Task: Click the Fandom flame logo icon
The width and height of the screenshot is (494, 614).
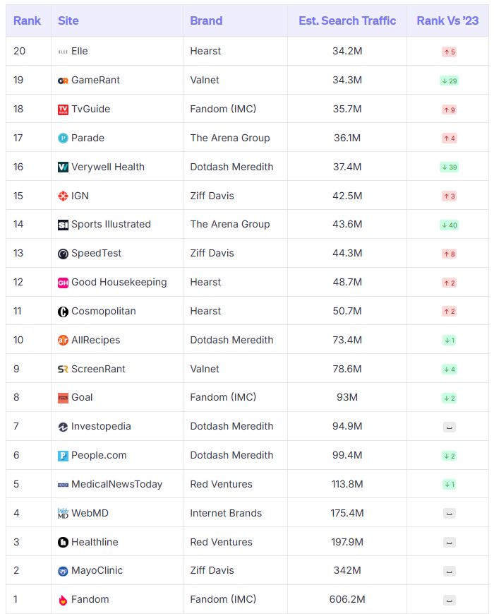Action: pyautogui.click(x=64, y=600)
